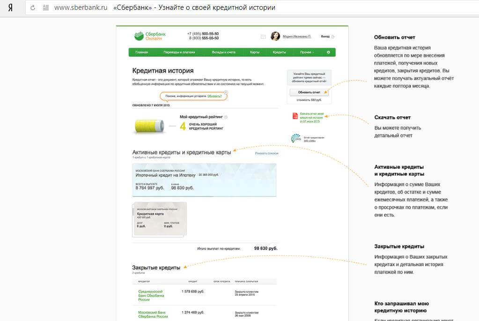This screenshot has width=479, height=321.
Task: Click the Обновить? link in the tooltip
Action: tap(214, 96)
